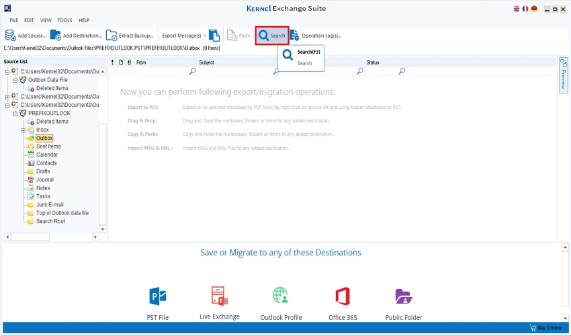Select the Tasks folder
Screen dimensions: 571x336
(44, 196)
